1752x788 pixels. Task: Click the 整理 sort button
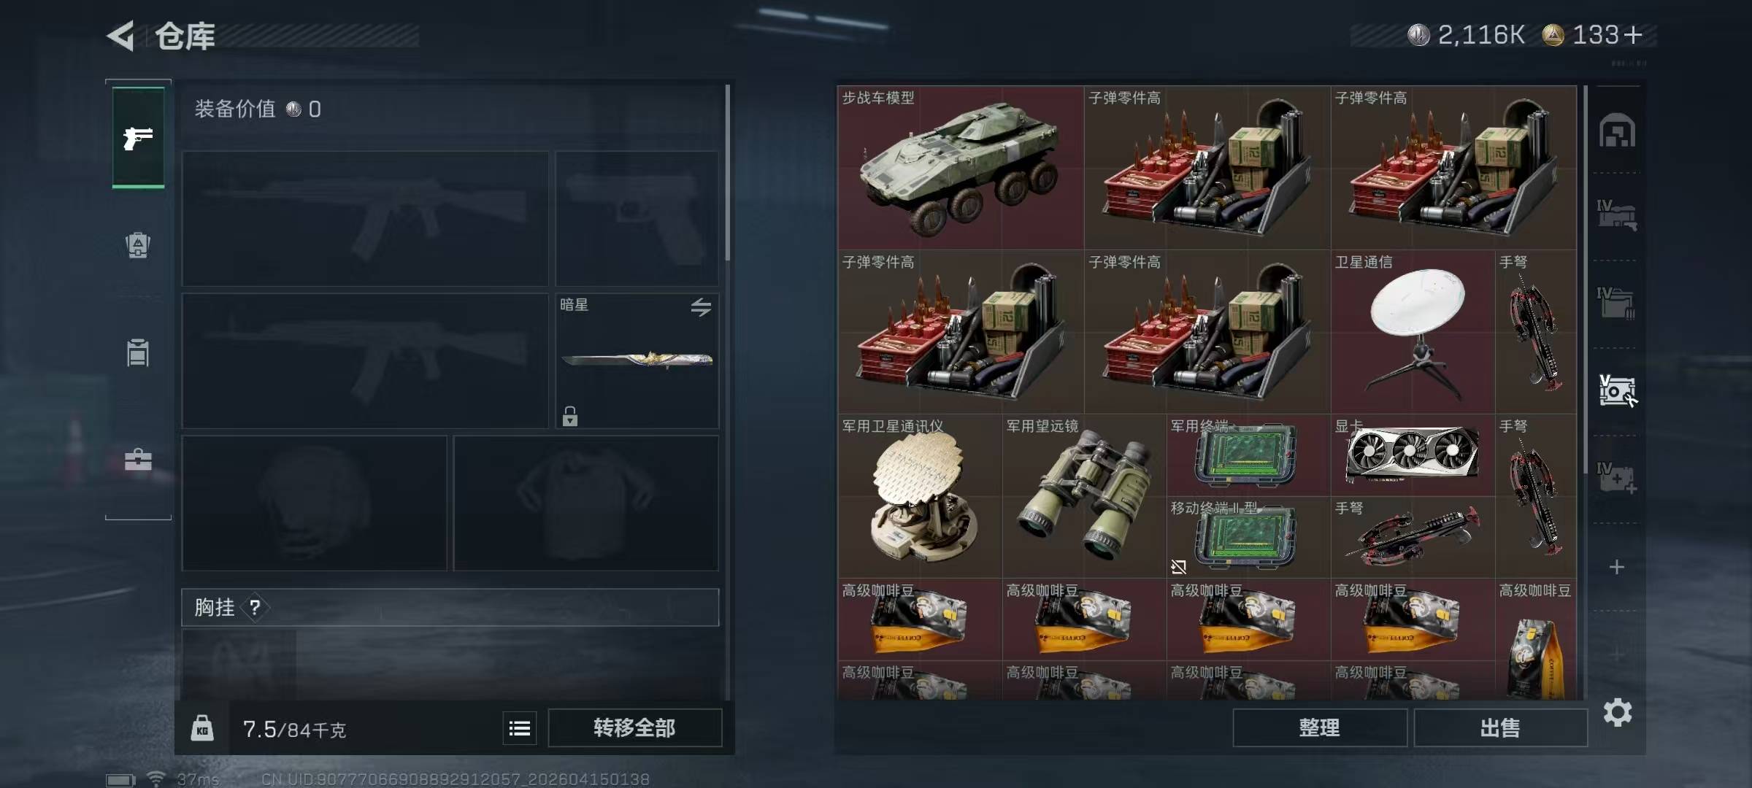tap(1319, 727)
